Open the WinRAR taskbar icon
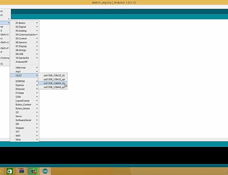The width and height of the screenshot is (228, 175). (21, 171)
